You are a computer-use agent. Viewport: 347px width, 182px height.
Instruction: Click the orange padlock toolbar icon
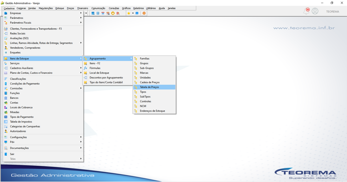pos(113,13)
